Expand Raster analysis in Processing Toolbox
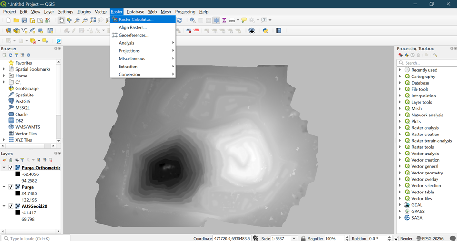 pos(400,128)
